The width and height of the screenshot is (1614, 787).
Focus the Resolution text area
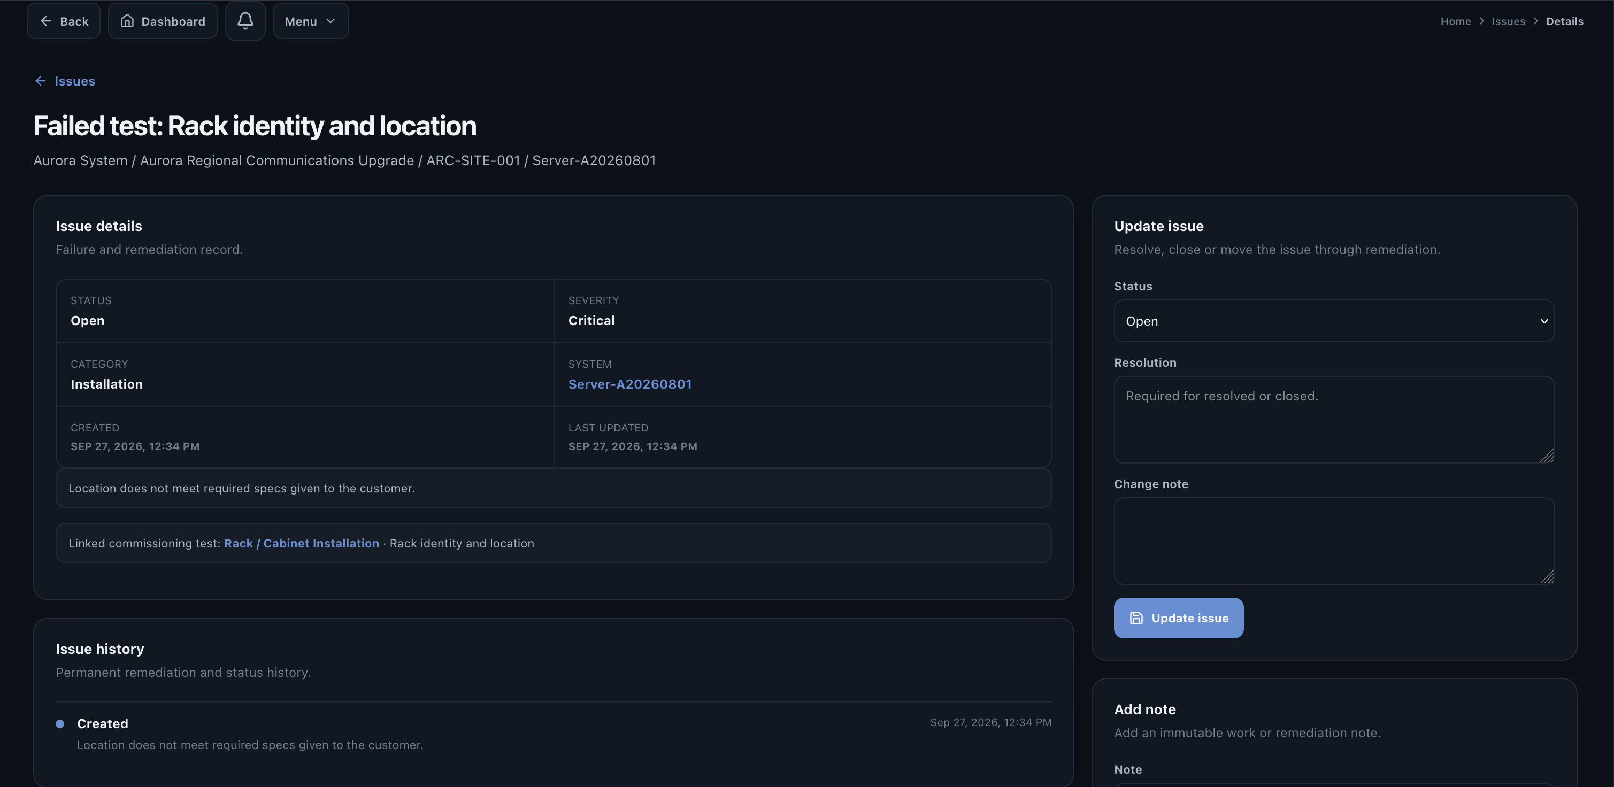click(1333, 419)
